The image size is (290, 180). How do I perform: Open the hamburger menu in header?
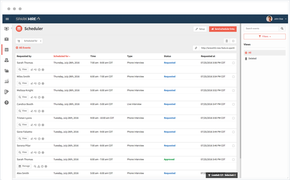click(x=7, y=19)
